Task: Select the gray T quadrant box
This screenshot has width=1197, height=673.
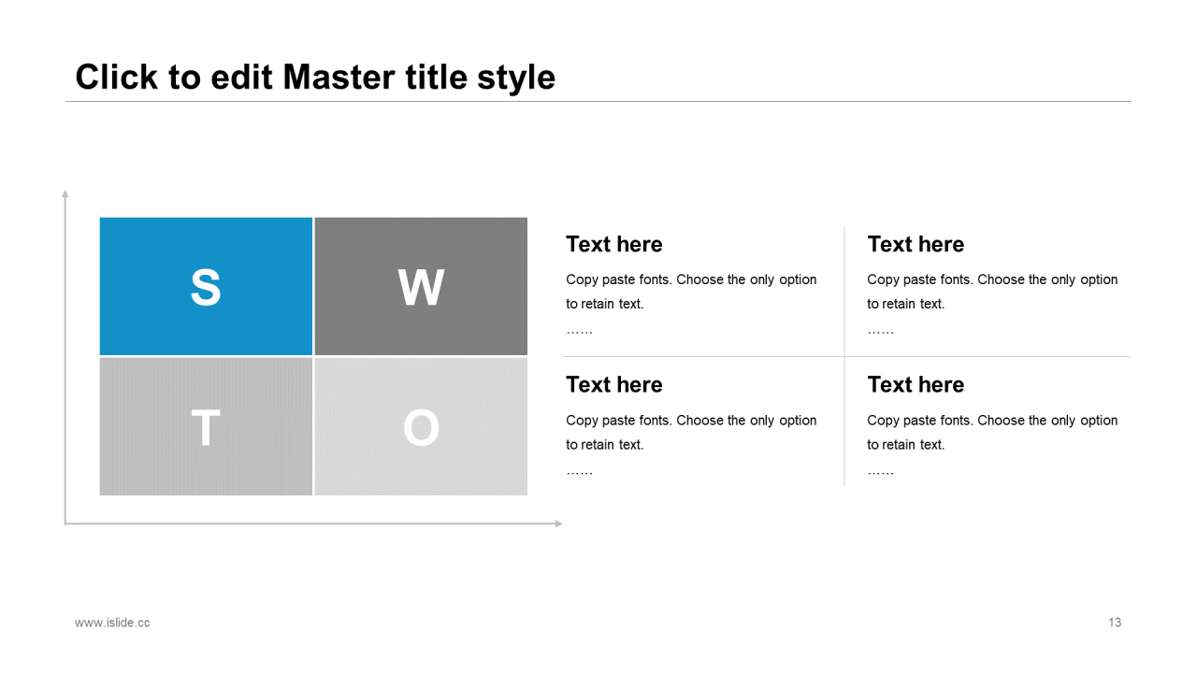Action: [x=206, y=426]
